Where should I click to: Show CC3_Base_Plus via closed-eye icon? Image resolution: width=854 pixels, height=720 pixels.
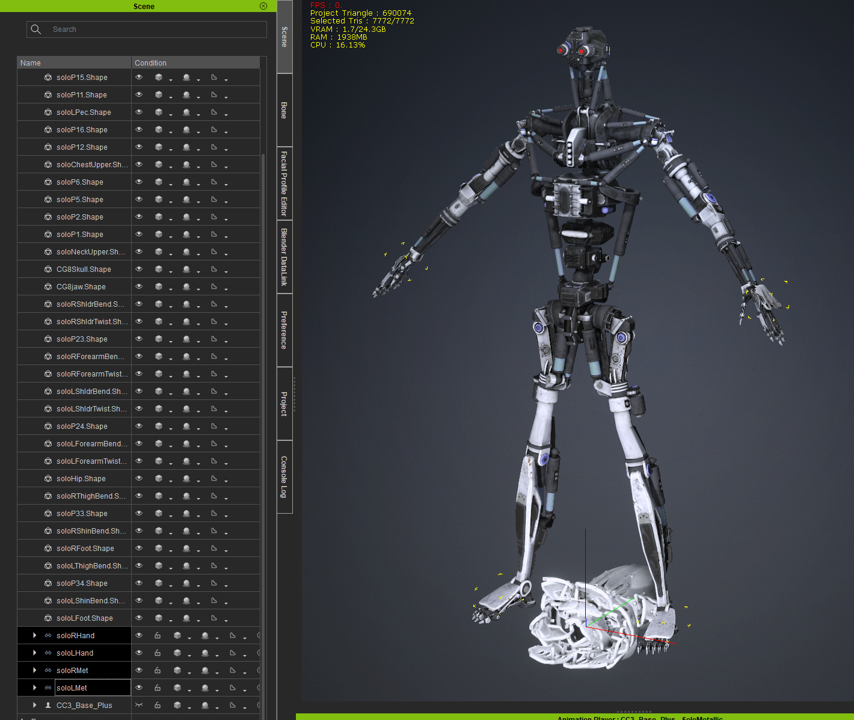pyautogui.click(x=139, y=706)
